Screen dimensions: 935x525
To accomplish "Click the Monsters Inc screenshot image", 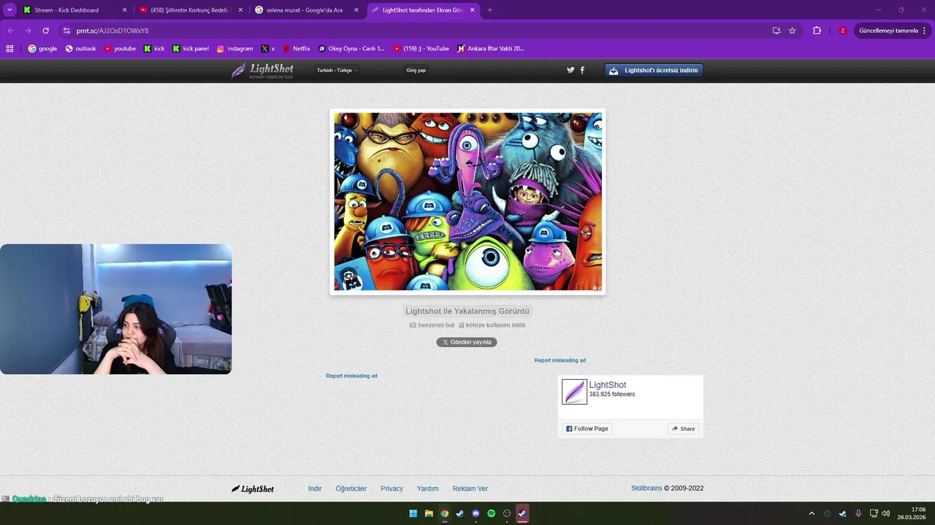I will click(467, 201).
